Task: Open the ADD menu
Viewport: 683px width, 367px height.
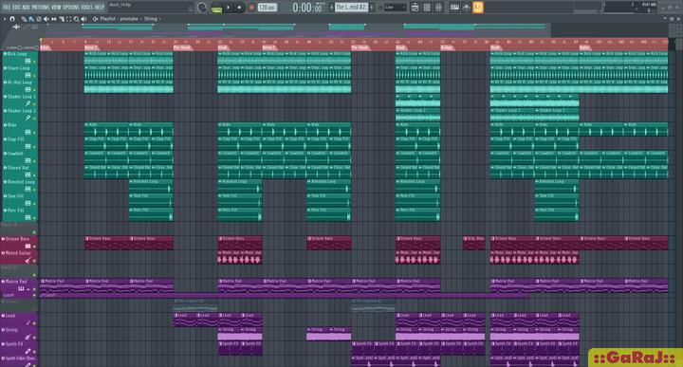Action: click(x=27, y=8)
